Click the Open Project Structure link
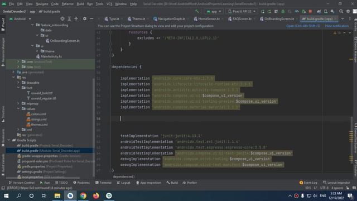The width and height of the screenshot is (357, 201). [x=303, y=26]
